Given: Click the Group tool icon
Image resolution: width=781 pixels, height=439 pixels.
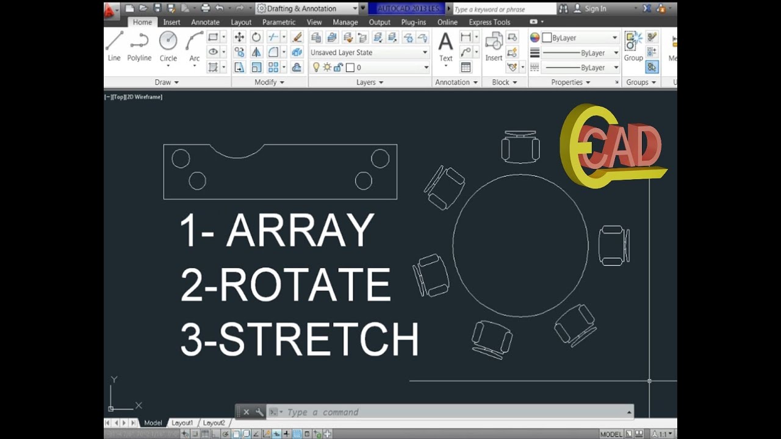Looking at the screenshot, I should pyautogui.click(x=633, y=46).
